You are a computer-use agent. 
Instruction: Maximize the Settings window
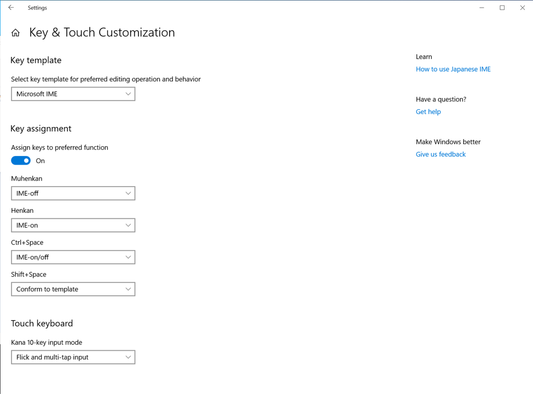(502, 8)
